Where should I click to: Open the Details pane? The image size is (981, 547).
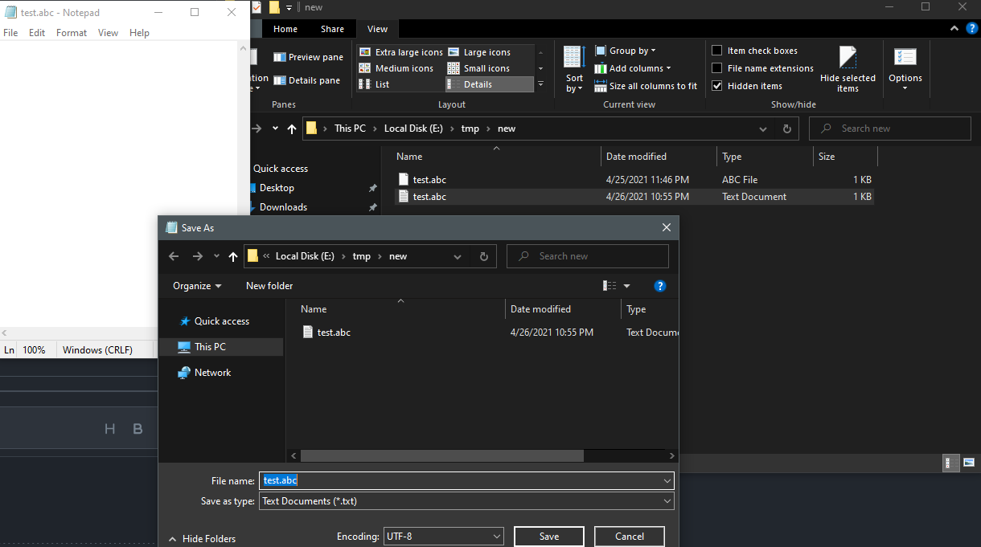(x=308, y=80)
